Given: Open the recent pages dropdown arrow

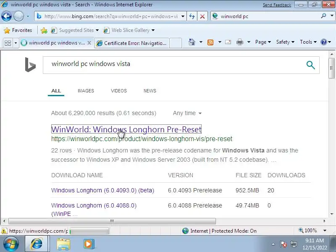Looking at the screenshot, I should (x=28, y=16).
